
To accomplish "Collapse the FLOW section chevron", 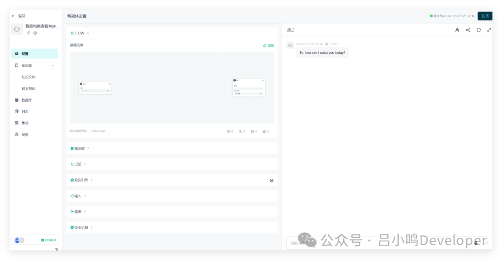I will click(x=88, y=33).
